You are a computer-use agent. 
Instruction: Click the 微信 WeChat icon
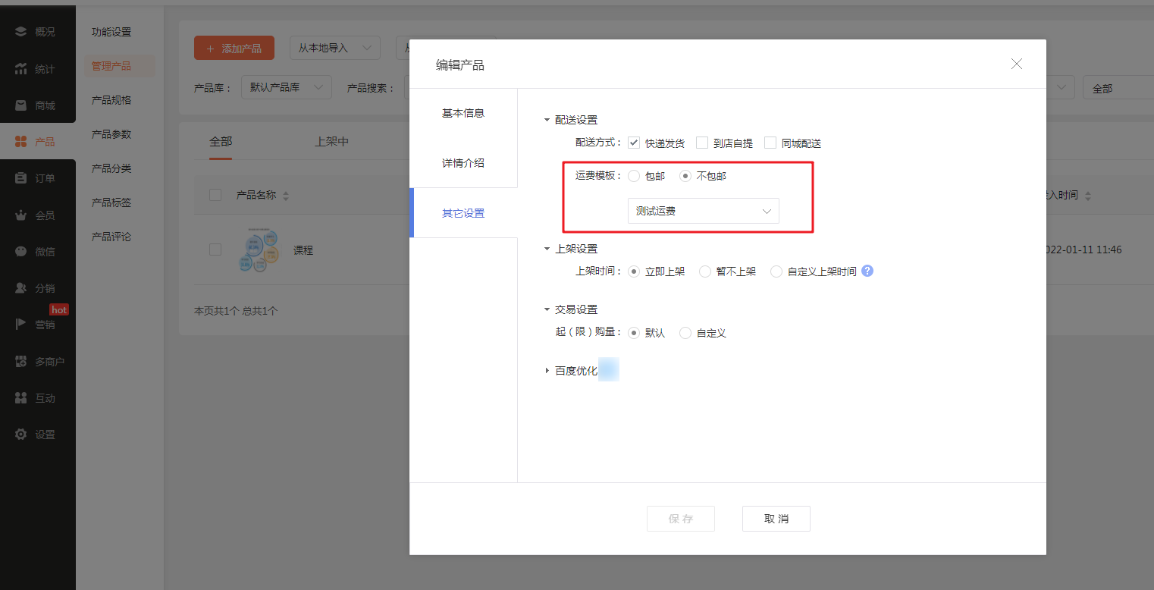20,252
